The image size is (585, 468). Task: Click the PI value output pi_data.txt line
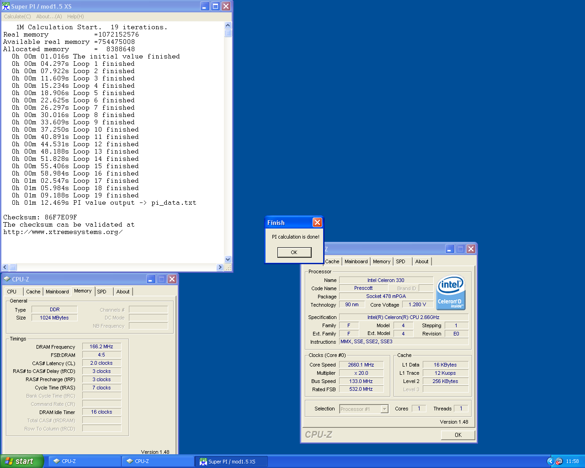point(104,203)
